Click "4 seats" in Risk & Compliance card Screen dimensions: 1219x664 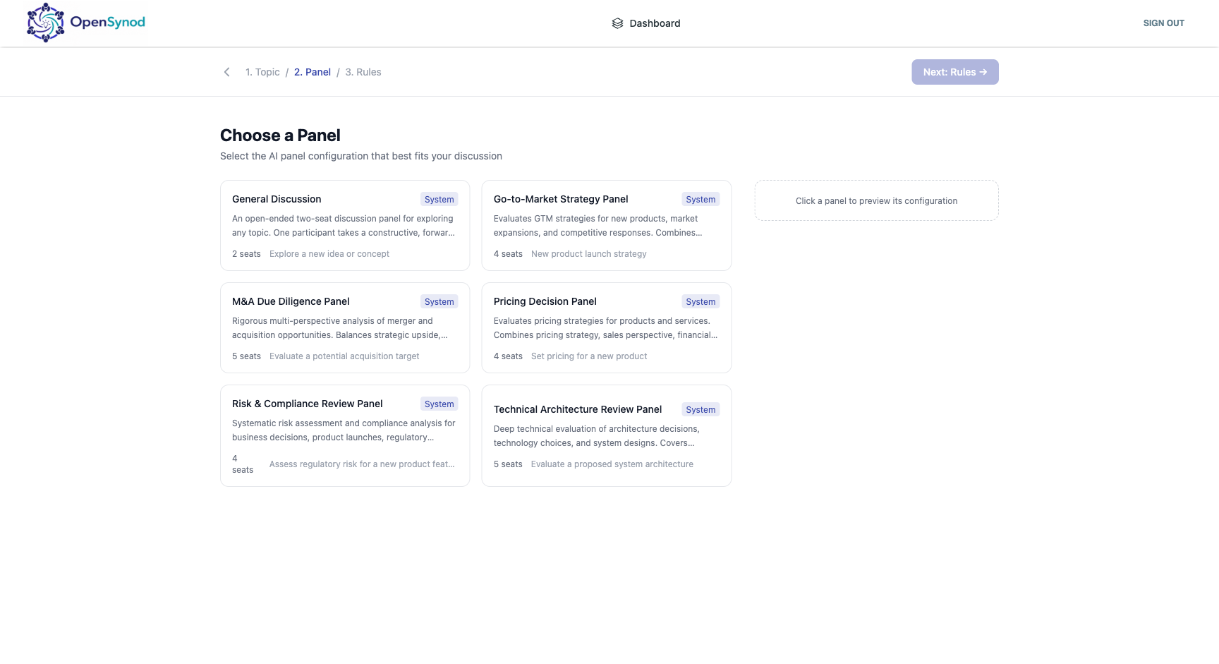click(x=243, y=464)
